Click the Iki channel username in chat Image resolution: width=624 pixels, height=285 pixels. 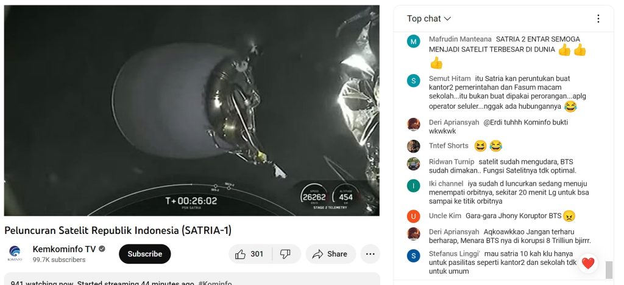(446, 184)
